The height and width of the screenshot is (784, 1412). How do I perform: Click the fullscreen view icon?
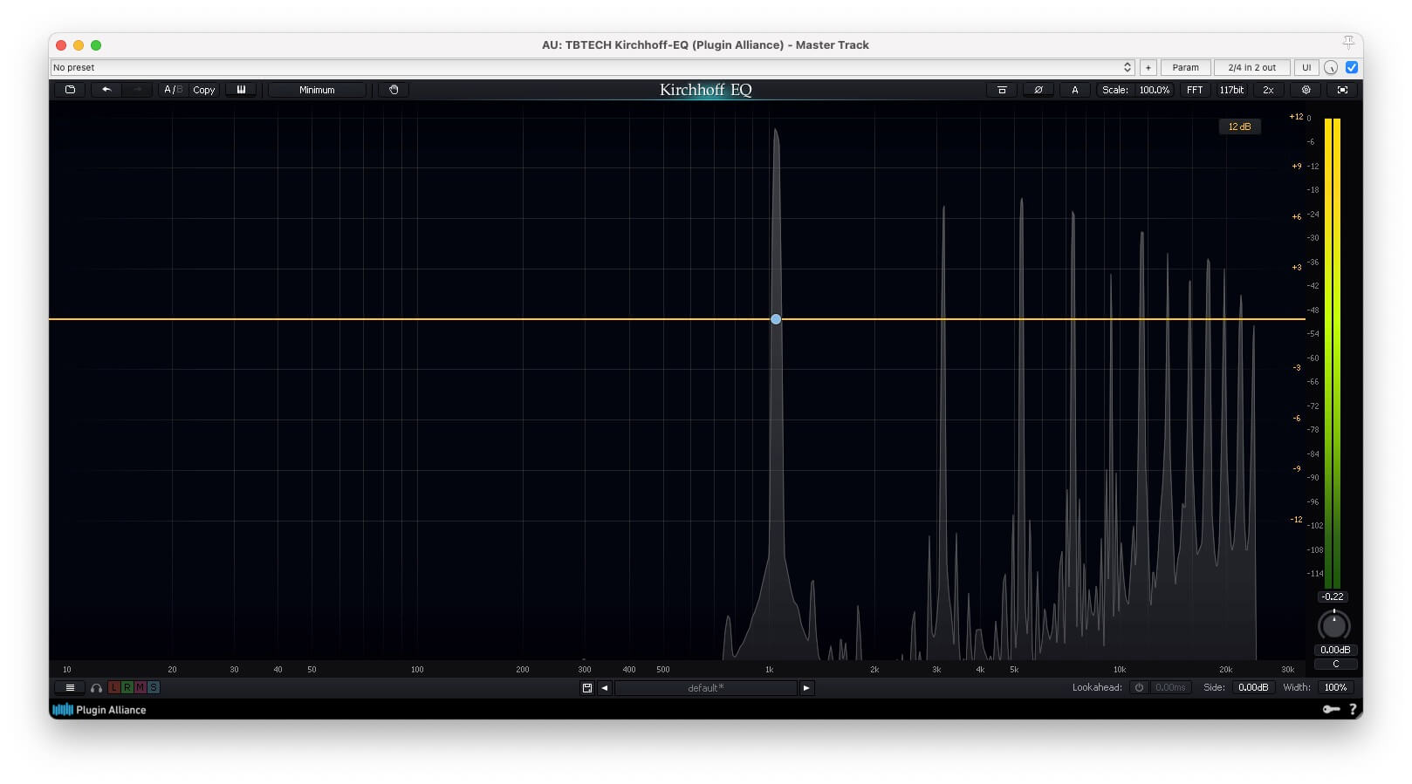(x=1342, y=90)
